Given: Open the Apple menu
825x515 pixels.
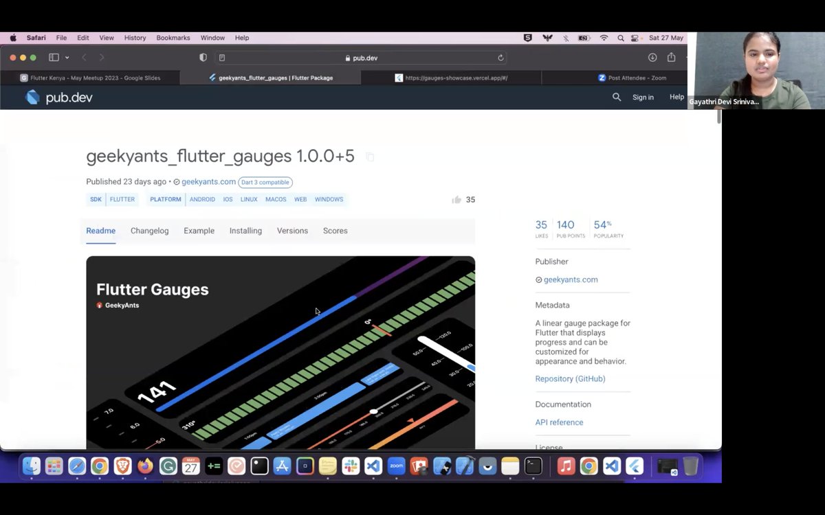Looking at the screenshot, I should pyautogui.click(x=12, y=38).
